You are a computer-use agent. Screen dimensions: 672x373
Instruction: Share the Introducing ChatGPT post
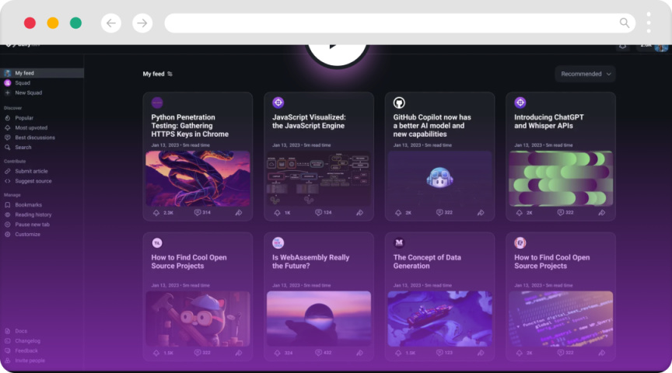point(602,212)
